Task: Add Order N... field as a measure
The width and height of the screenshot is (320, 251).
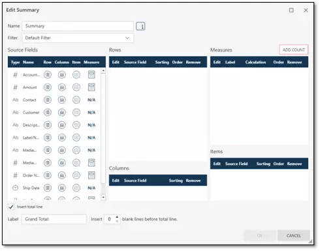Action: tap(91, 175)
